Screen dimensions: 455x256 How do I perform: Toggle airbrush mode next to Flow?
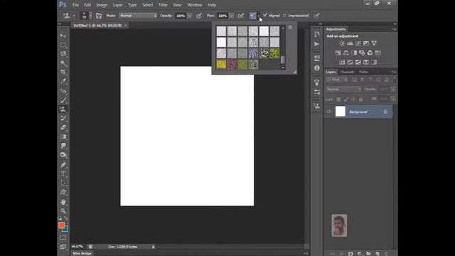(241, 16)
